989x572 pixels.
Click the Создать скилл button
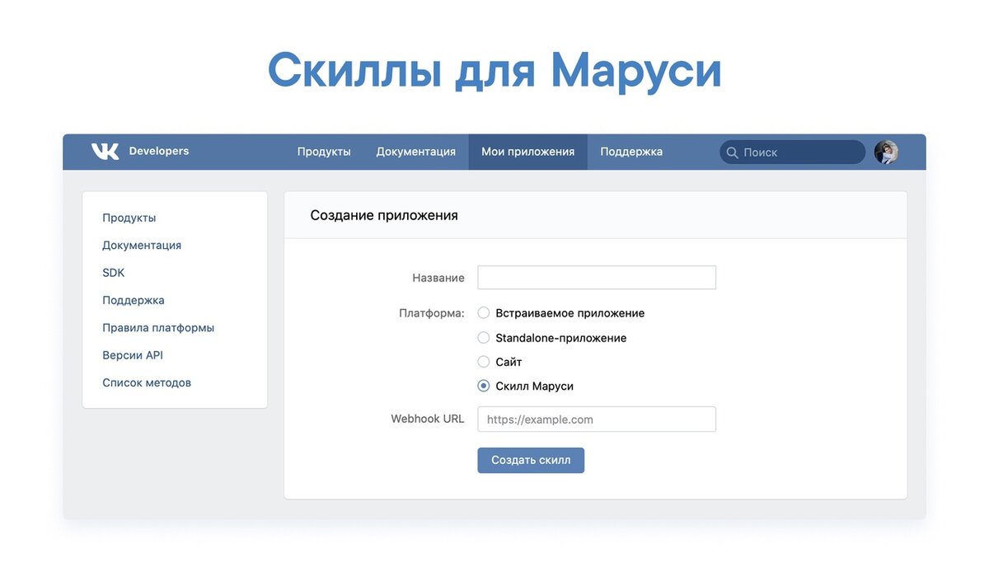coord(531,460)
